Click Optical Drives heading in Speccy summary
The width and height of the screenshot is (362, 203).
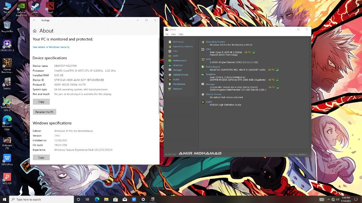coord(213,94)
